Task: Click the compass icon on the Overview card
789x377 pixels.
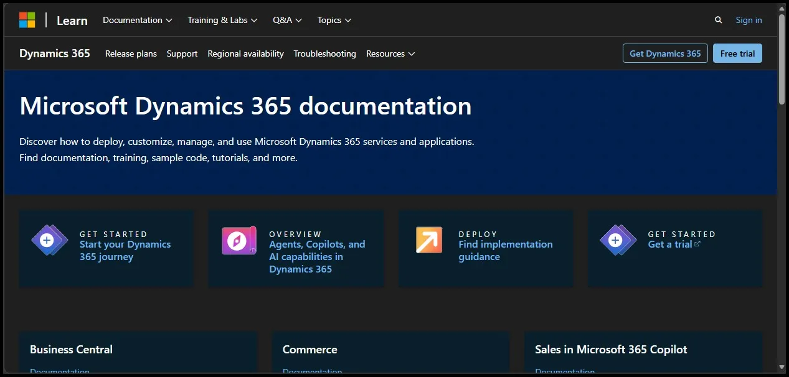Action: 239,241
